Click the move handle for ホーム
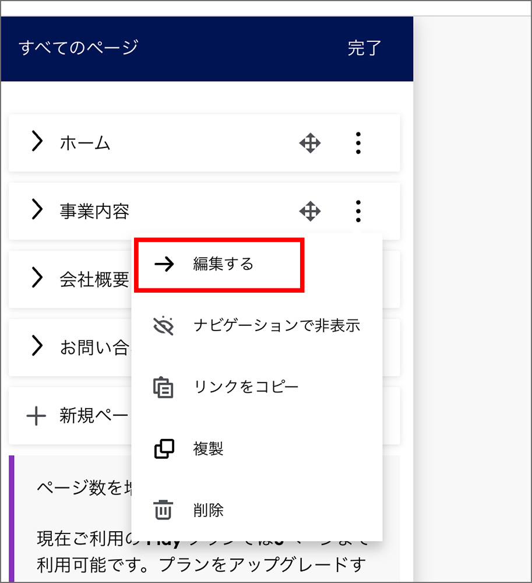 [310, 143]
